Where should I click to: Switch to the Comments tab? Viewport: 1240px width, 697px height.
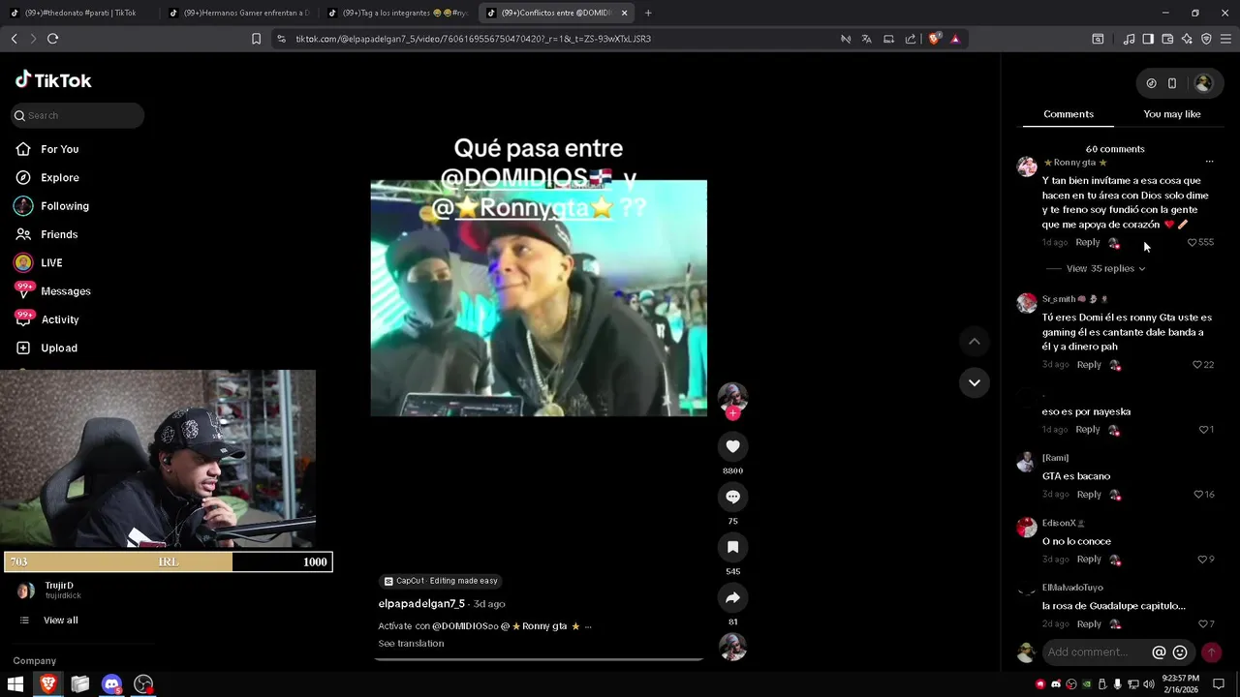(x=1069, y=114)
